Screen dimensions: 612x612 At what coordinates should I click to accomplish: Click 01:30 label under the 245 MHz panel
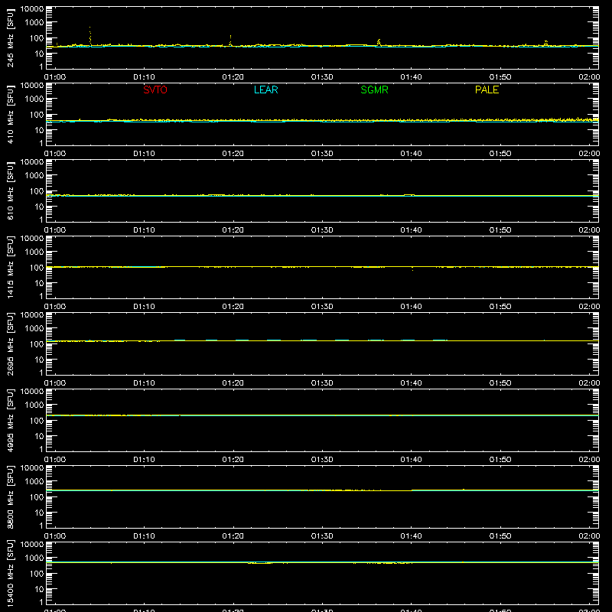[x=322, y=77]
